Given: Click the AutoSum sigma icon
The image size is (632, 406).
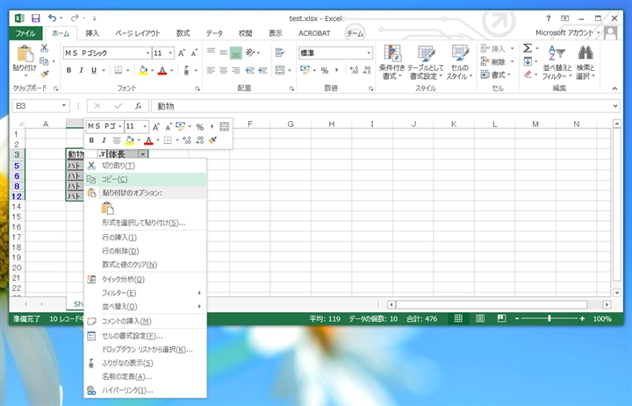Looking at the screenshot, I should (x=528, y=48).
